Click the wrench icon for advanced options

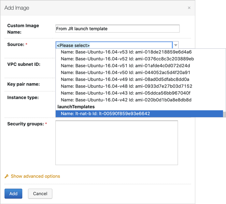(6, 176)
